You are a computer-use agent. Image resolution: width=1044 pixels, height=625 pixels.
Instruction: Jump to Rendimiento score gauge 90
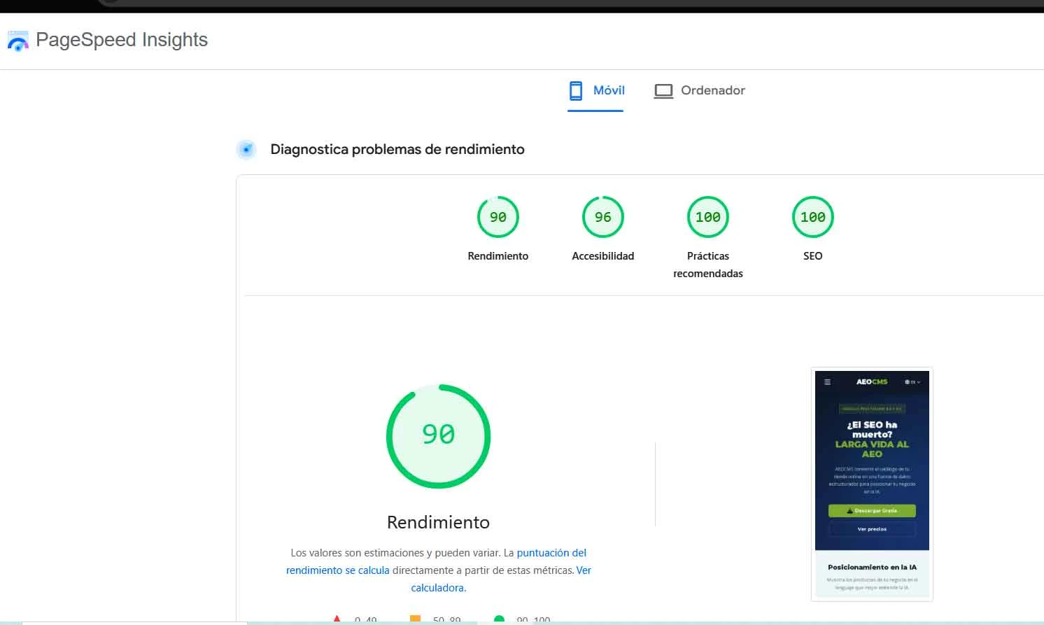[498, 217]
